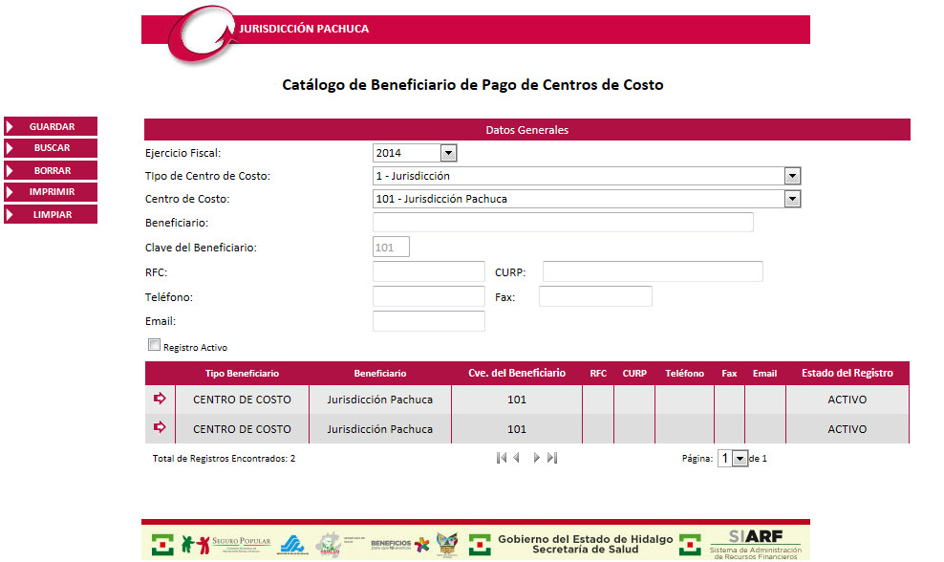
Task: Click the Seguro Popular footer logo
Action: tap(227, 545)
